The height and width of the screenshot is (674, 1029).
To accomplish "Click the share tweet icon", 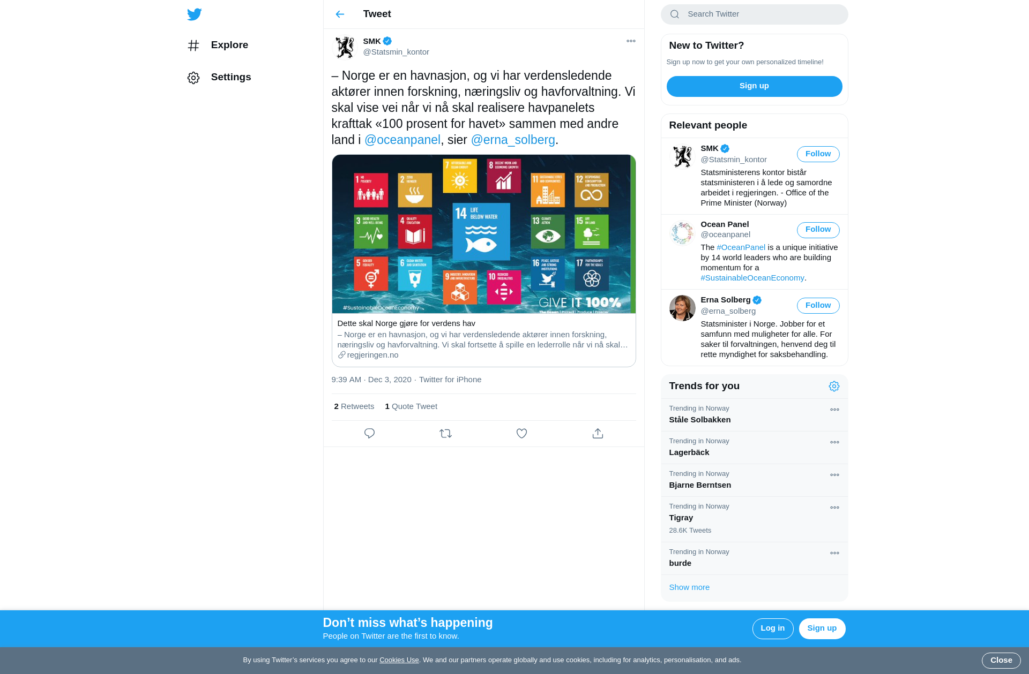I will (x=598, y=434).
